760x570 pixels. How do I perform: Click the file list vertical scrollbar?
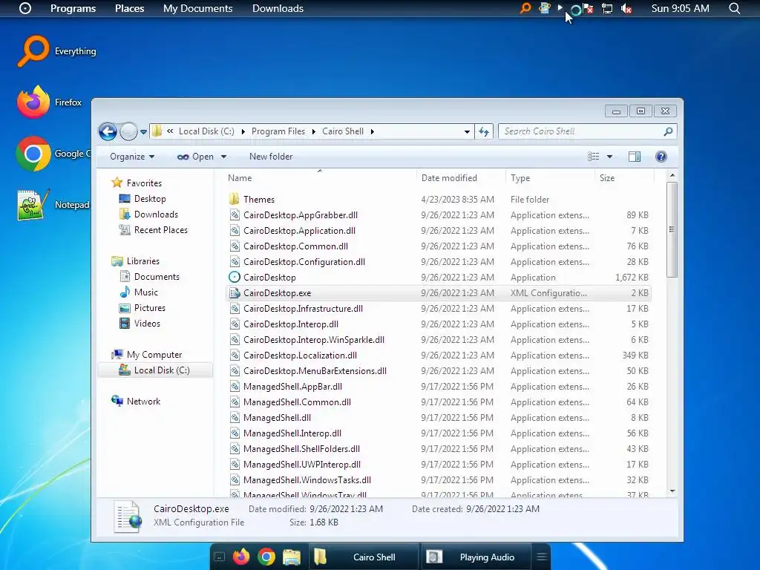(672, 229)
